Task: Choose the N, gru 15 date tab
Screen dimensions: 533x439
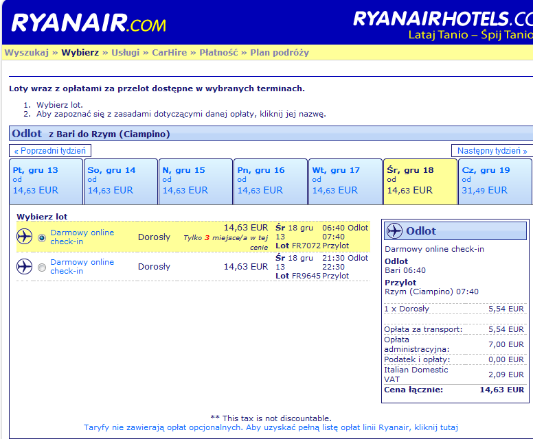Action: click(196, 182)
